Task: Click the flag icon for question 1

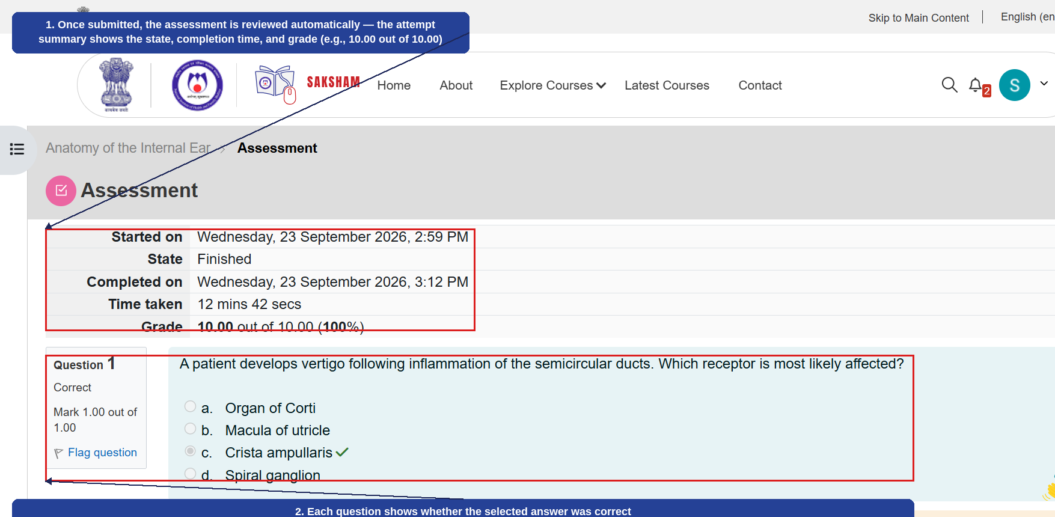Action: 58,453
